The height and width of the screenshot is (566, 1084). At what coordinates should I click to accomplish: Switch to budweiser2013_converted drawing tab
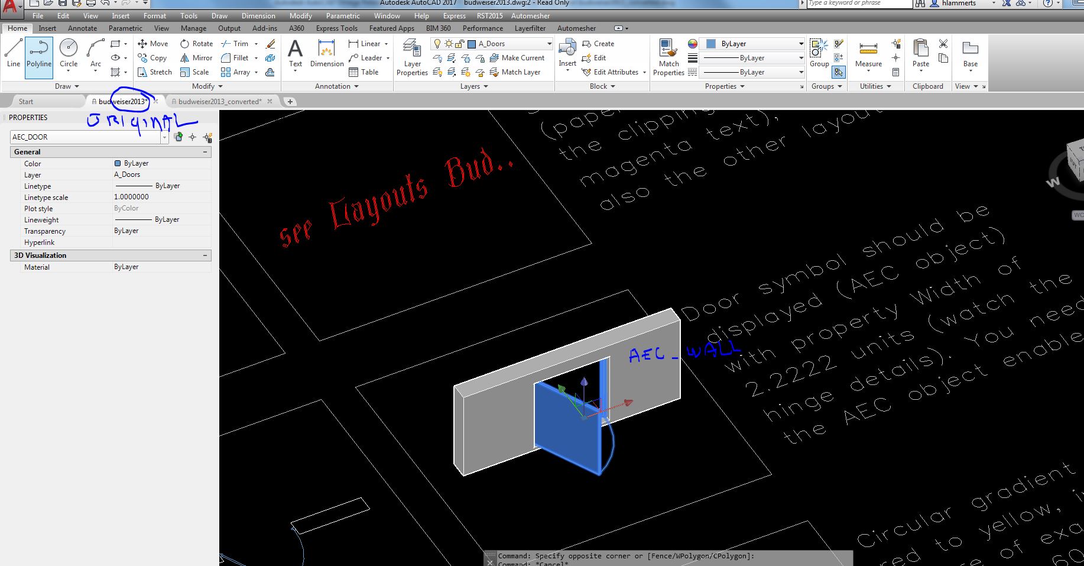click(220, 102)
